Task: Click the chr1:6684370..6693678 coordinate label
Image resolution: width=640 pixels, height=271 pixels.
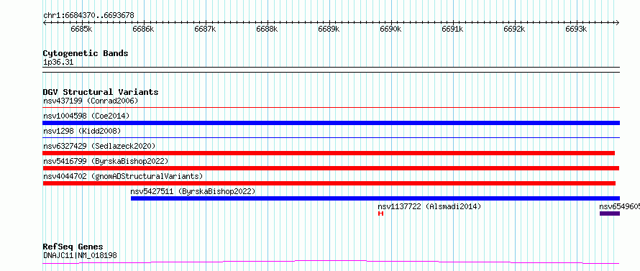Action: (88, 16)
